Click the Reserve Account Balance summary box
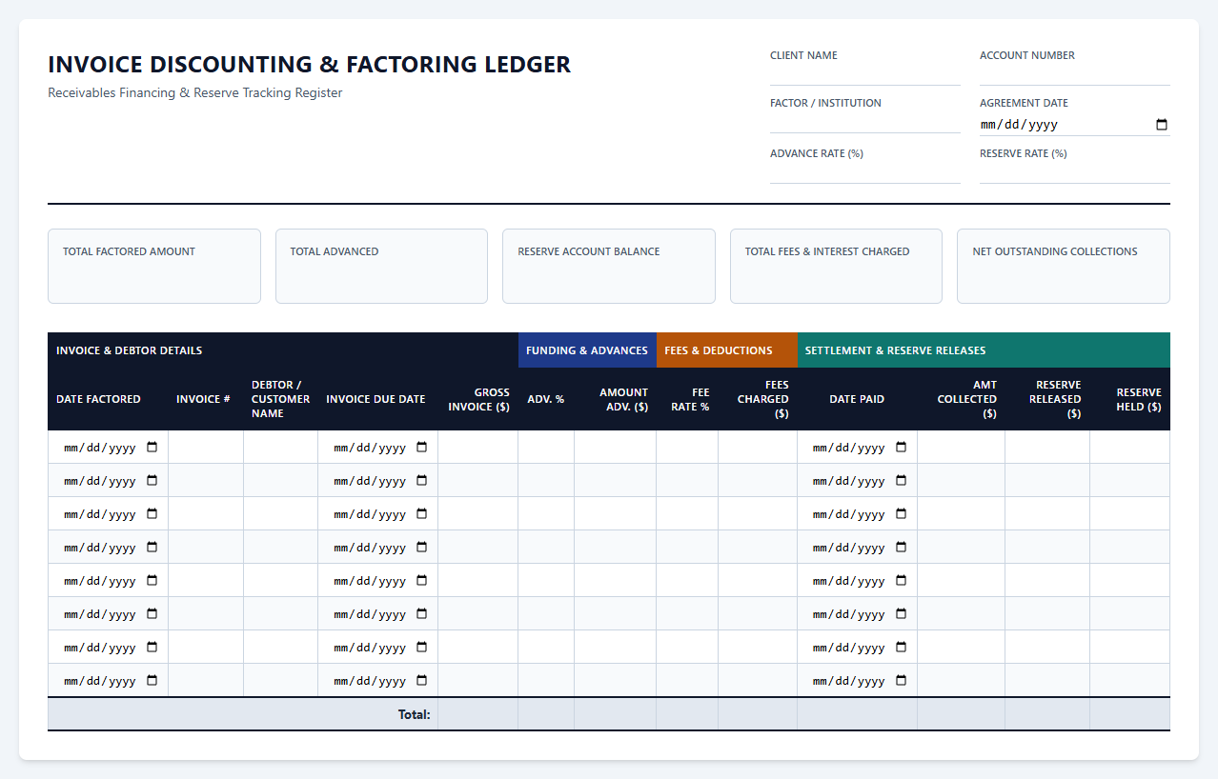The height and width of the screenshot is (779, 1218). (x=609, y=266)
